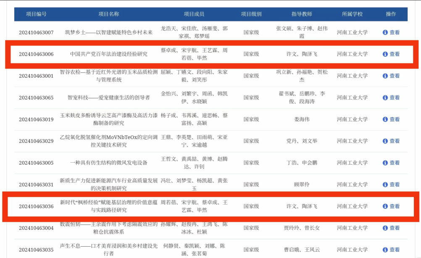Select project number 202410463065 cell
The width and height of the screenshot is (421, 258).
[36, 98]
